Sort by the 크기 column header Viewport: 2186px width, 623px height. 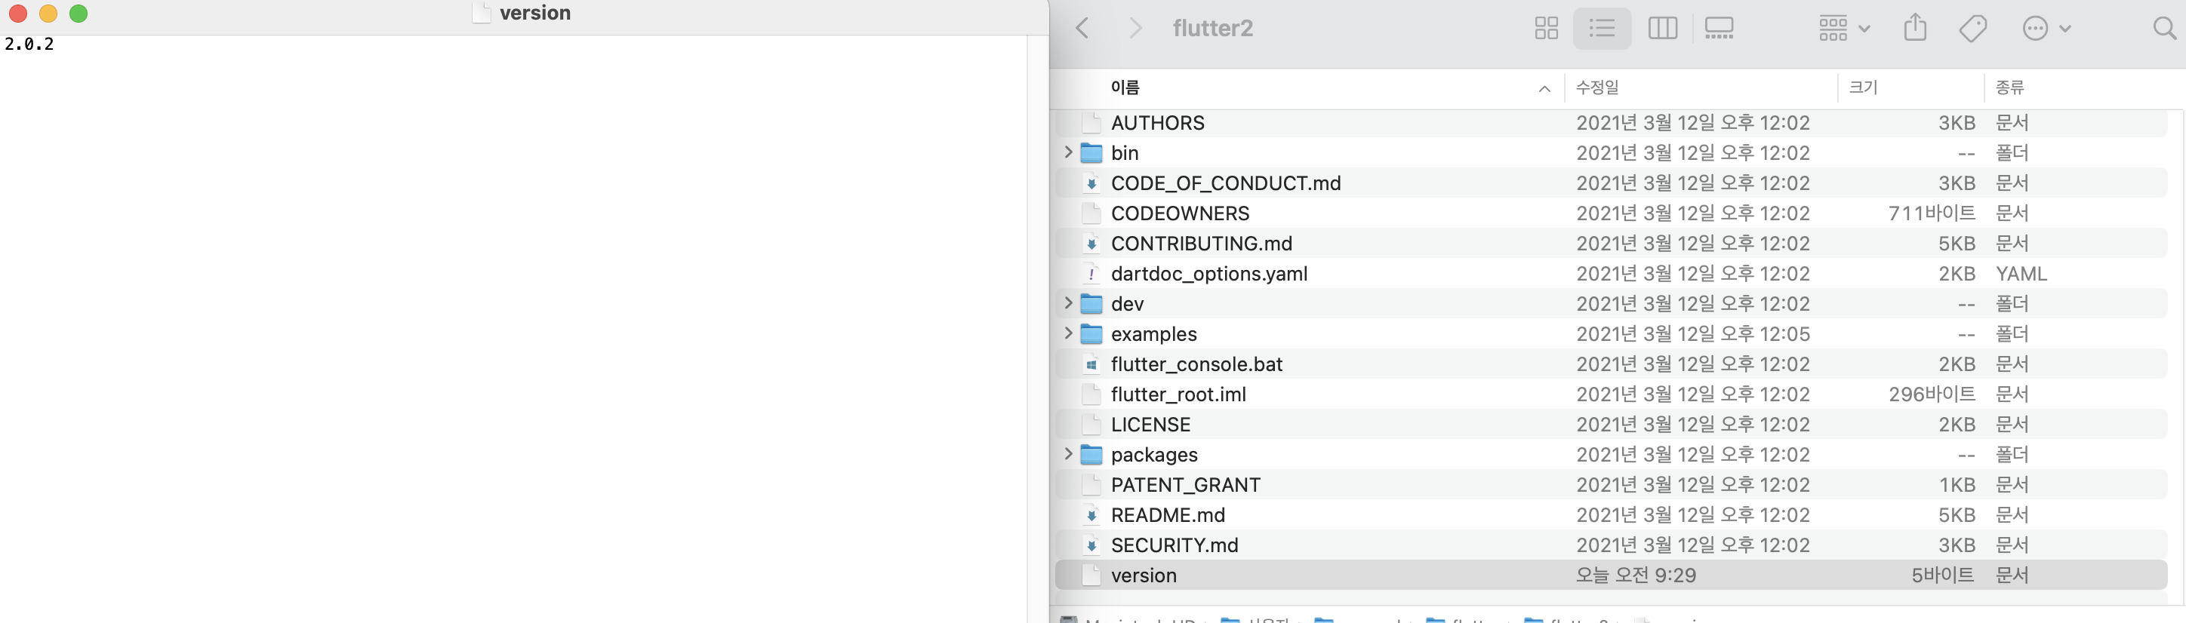click(1863, 87)
